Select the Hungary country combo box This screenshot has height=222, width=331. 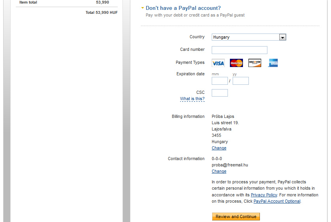[249, 37]
